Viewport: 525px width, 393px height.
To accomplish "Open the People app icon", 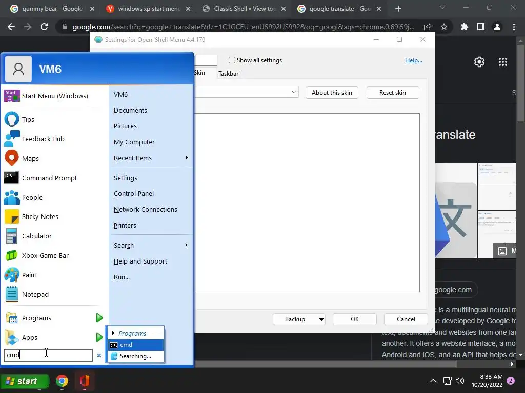I will pyautogui.click(x=11, y=197).
